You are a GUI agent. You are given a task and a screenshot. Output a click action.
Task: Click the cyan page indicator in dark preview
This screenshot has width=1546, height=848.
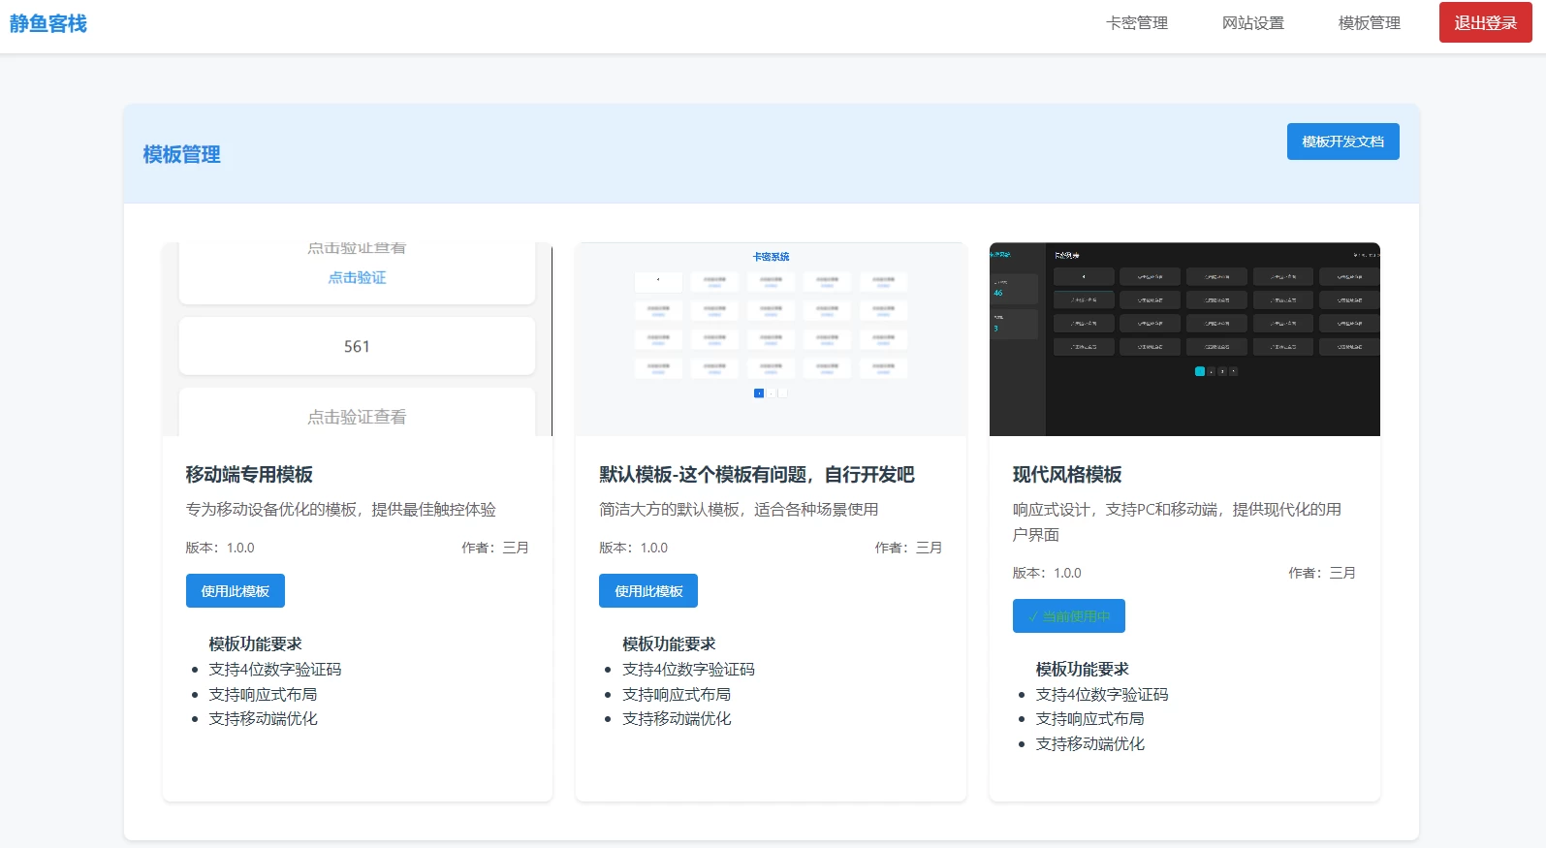click(1200, 371)
